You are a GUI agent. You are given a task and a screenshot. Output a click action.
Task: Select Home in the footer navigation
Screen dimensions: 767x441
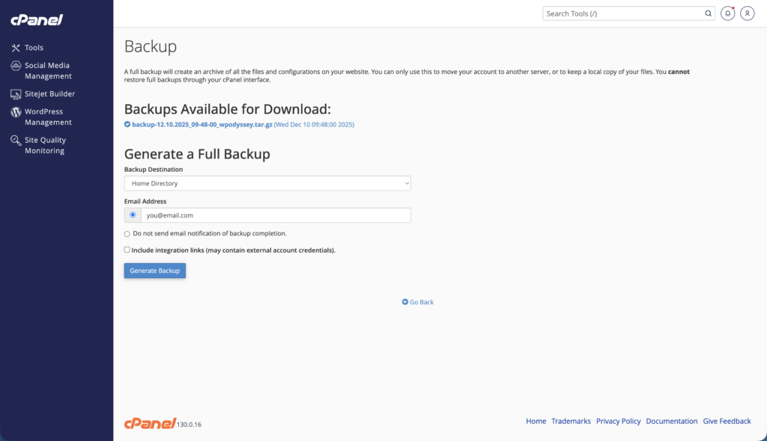536,421
